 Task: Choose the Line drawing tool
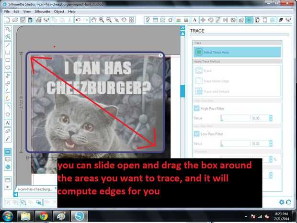tap(8, 45)
